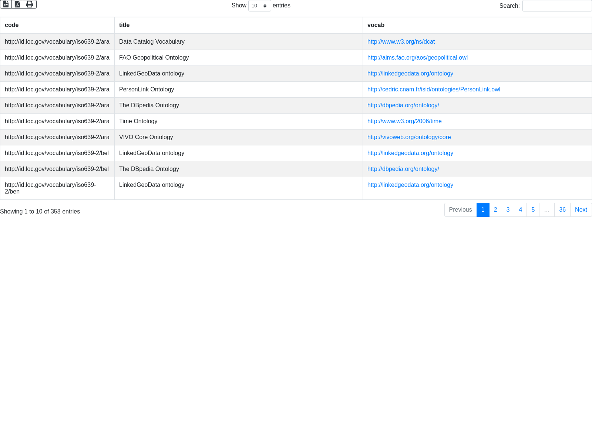Open the w3.org/ns/dcat vocab link
This screenshot has height=444, width=592.
[x=401, y=42]
